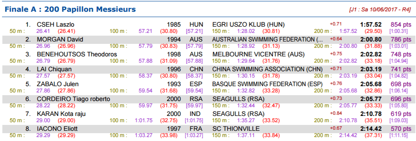Click 150 m split 1:37.11
Viewport: 416px width, 141px height.
pyautogui.click(x=246, y=135)
